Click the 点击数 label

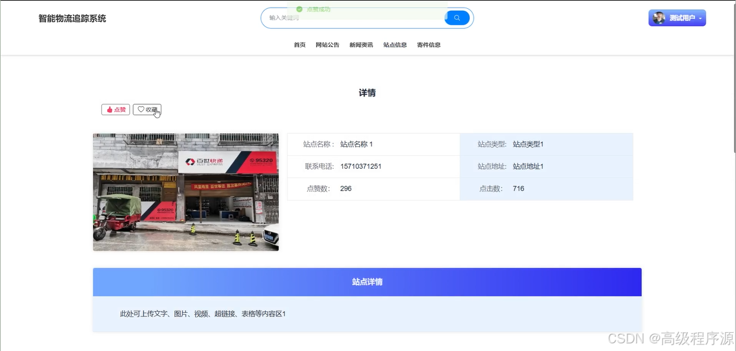point(491,189)
